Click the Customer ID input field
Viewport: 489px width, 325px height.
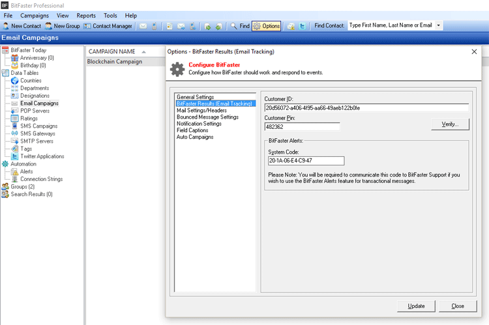[x=366, y=108]
